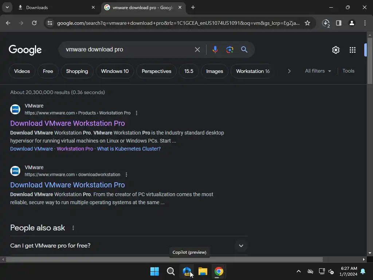The image size is (373, 280).
Task: Open File Explorer from taskbar
Action: [203, 271]
